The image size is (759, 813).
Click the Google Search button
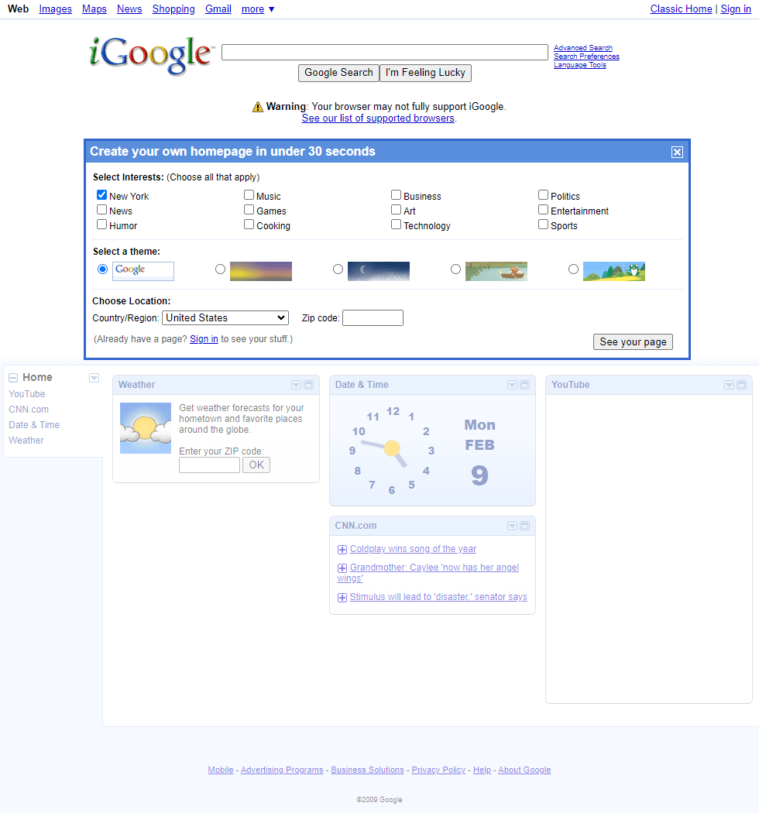[x=338, y=73]
